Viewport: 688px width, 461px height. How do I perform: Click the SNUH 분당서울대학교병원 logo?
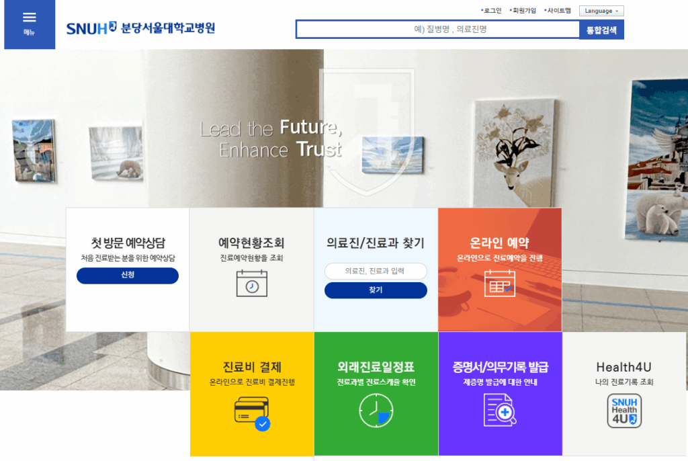[x=140, y=28]
